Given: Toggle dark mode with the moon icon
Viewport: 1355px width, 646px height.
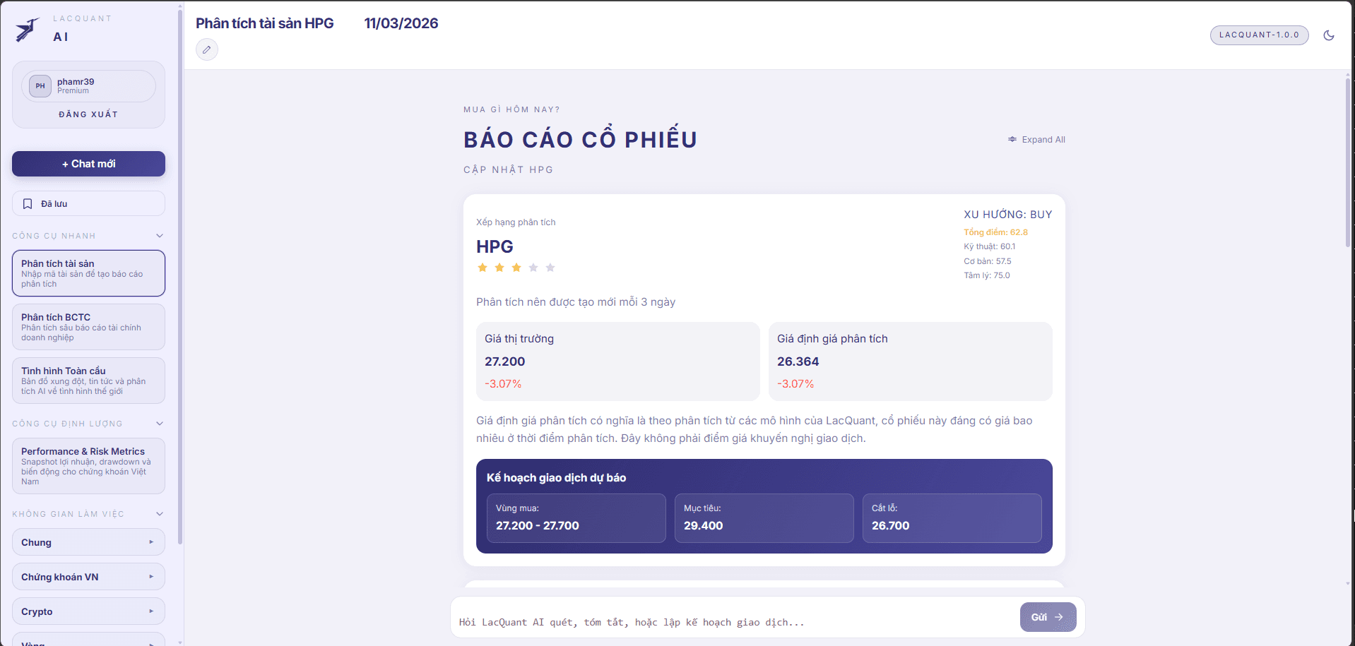Looking at the screenshot, I should pos(1329,35).
